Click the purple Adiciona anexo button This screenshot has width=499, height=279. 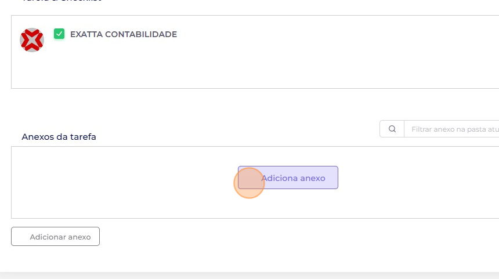288,177
